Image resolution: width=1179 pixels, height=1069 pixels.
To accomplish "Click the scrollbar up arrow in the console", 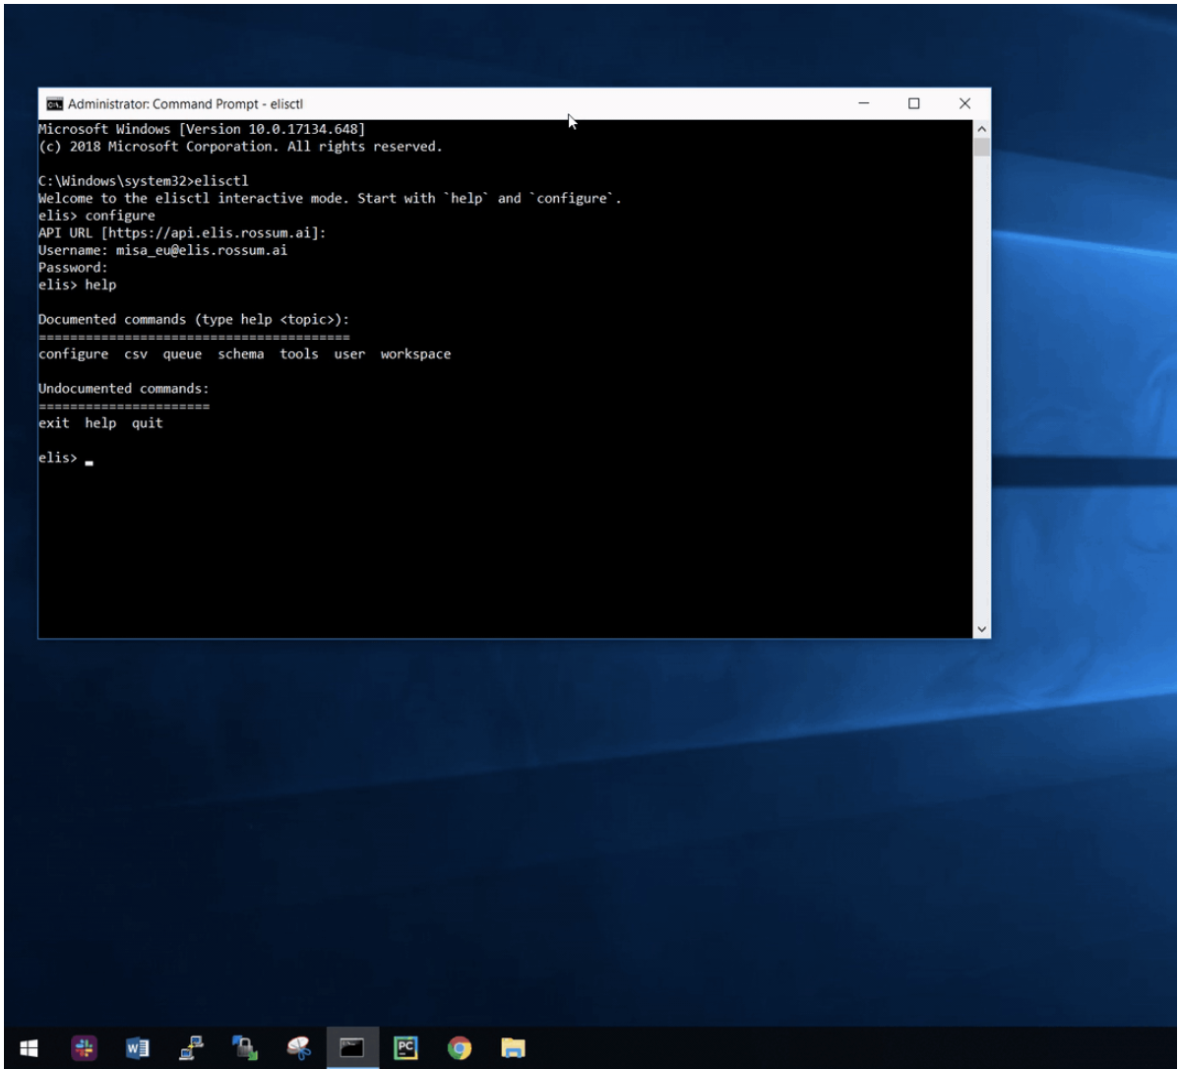I will [x=981, y=129].
